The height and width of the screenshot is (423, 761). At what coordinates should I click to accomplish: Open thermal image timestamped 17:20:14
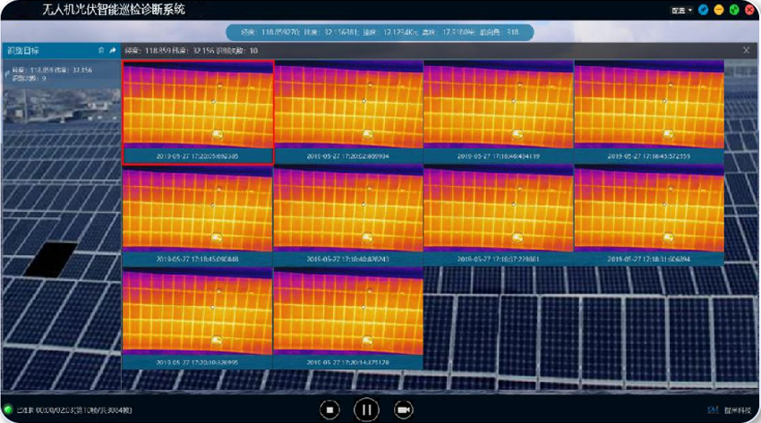point(348,318)
